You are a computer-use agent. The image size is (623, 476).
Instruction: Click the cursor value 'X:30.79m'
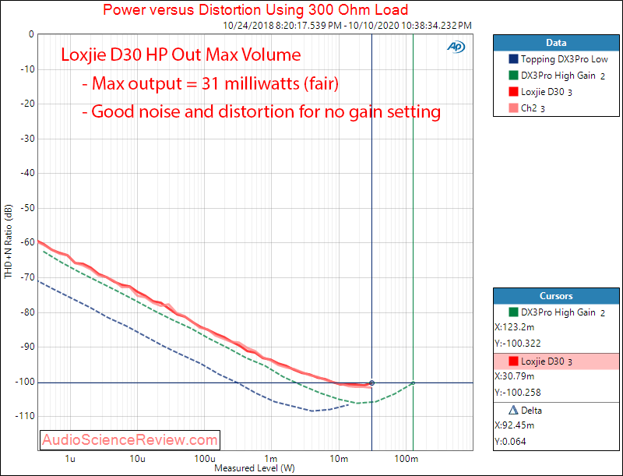pyautogui.click(x=515, y=376)
